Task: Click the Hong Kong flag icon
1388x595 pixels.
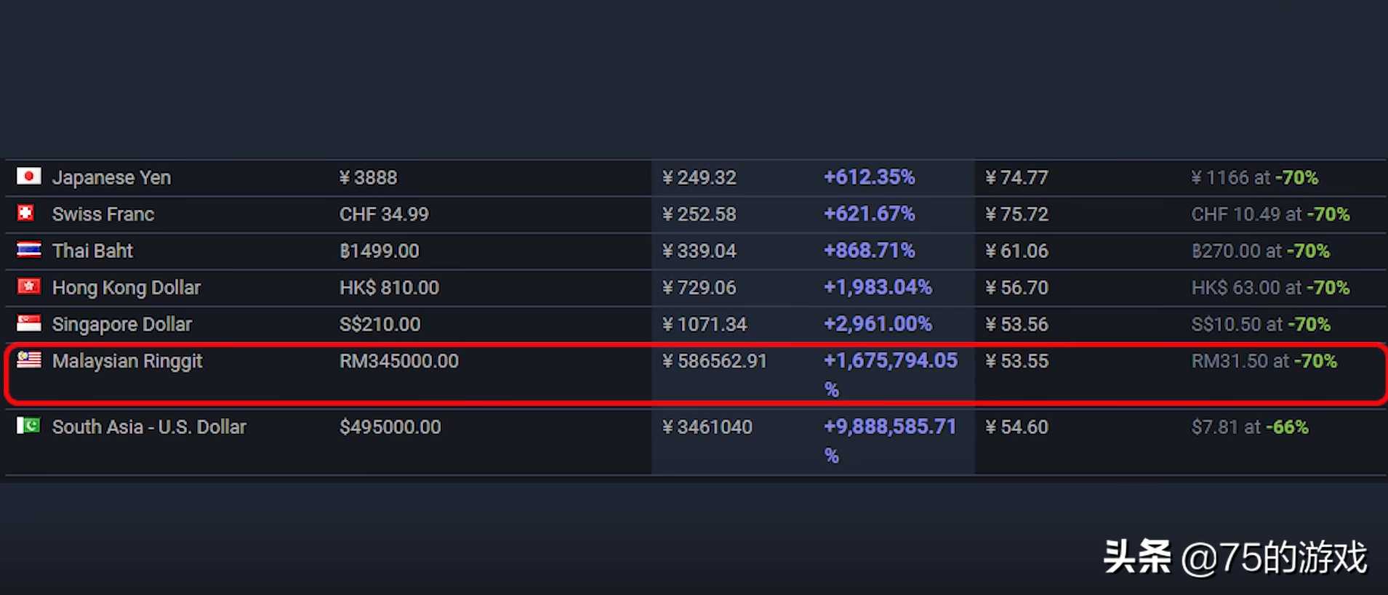Action: point(29,286)
